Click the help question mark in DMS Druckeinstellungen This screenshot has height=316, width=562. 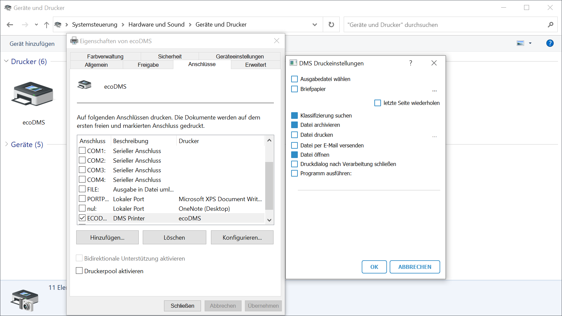click(x=411, y=63)
